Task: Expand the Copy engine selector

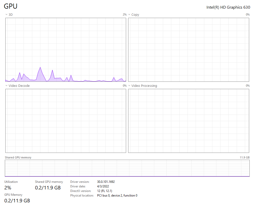Action: (x=133, y=15)
